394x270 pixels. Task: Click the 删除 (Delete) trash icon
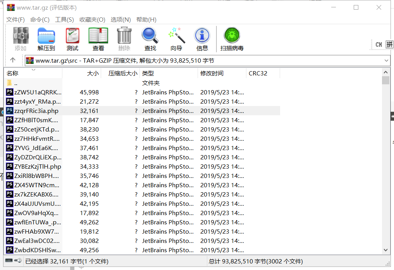tap(124, 39)
